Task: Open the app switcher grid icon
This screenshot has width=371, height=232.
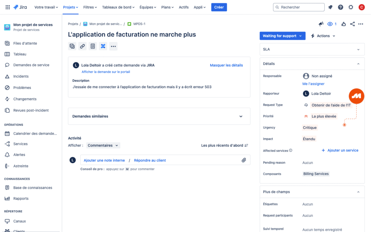Action: coord(7,7)
